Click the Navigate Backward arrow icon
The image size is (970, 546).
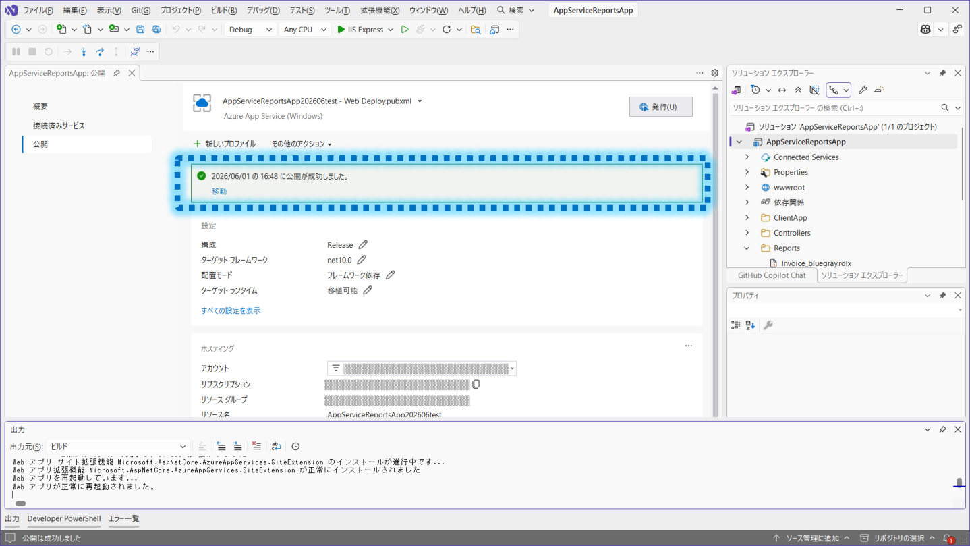pyautogui.click(x=16, y=30)
